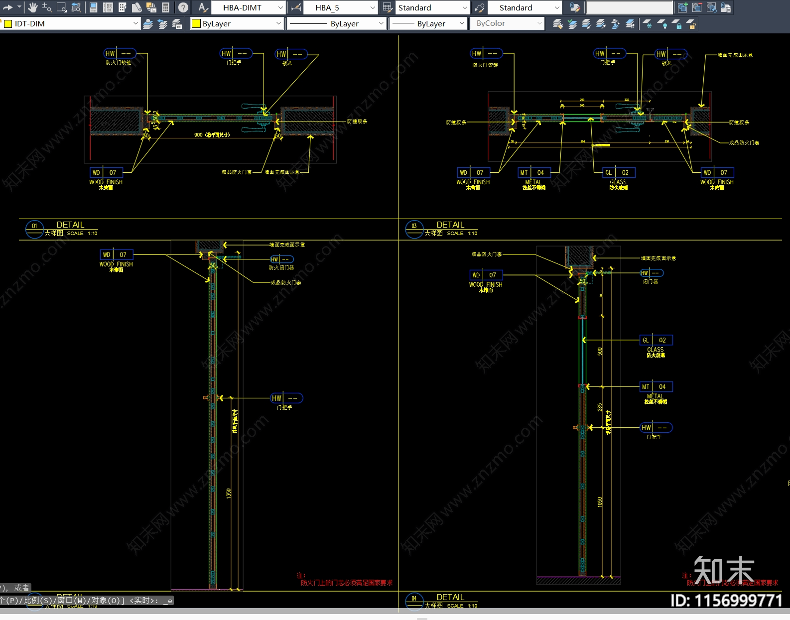This screenshot has height=620, width=790.
Task: Click bottom-left red note text
Action: pyautogui.click(x=345, y=580)
